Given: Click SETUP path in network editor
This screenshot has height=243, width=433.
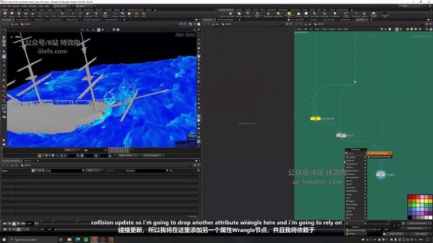Looking at the screenshot, I should point(320,24).
